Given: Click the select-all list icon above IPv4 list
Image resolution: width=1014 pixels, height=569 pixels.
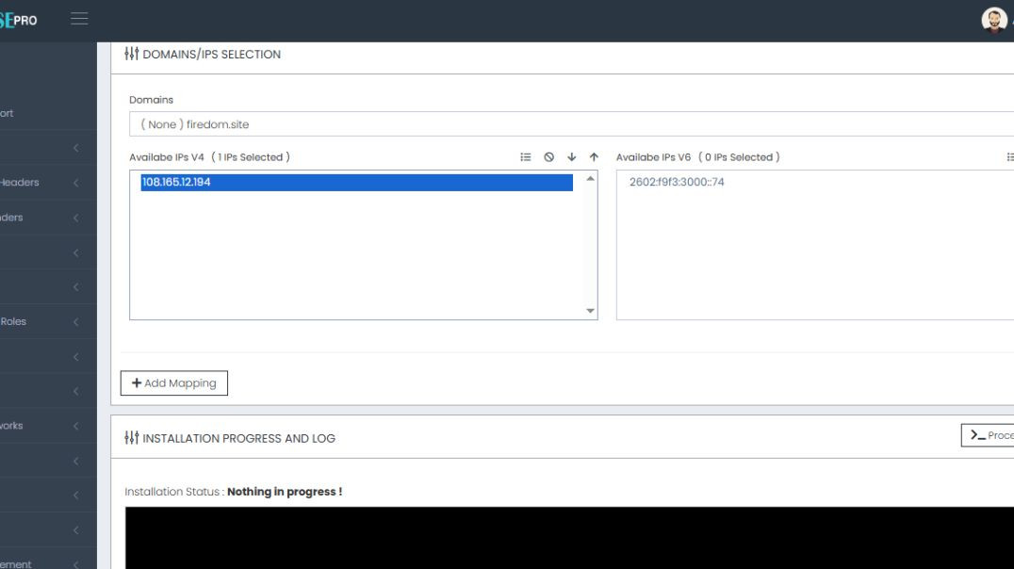Looking at the screenshot, I should coord(525,157).
